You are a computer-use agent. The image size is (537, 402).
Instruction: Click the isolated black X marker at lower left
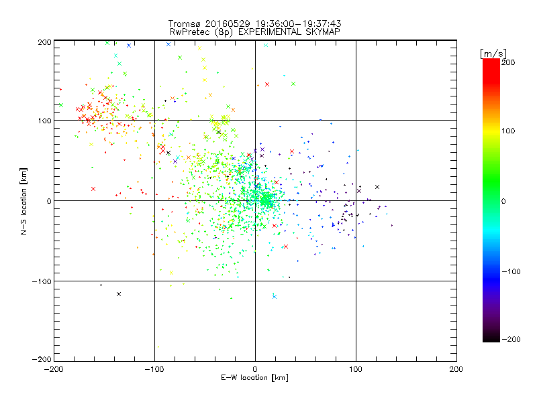(119, 294)
